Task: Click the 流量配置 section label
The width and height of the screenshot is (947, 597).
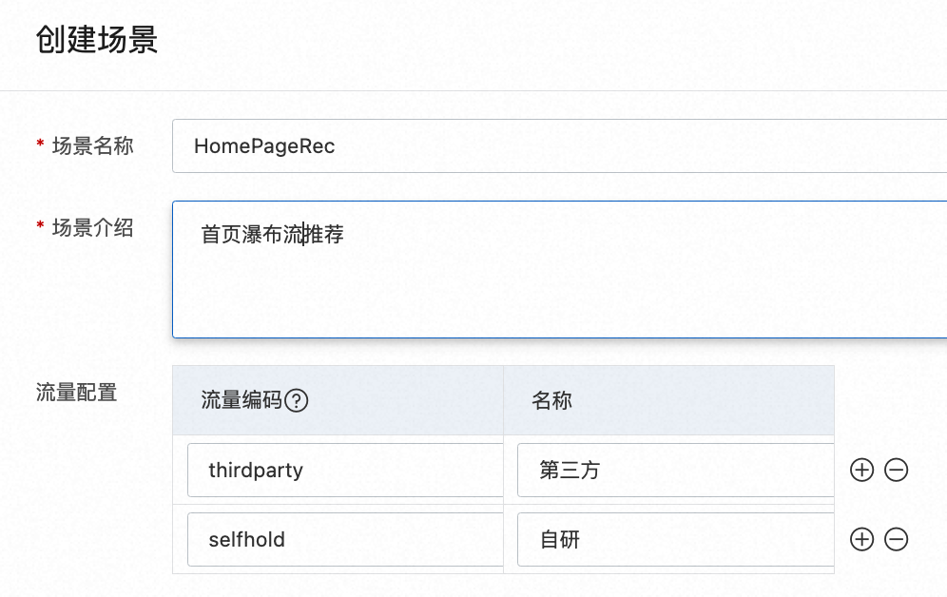Action: [76, 392]
